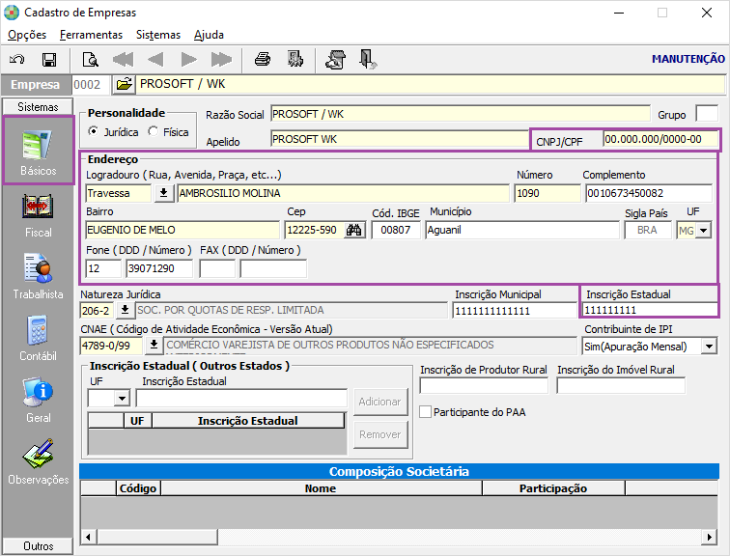
Task: Go to last record arrow
Action: (221, 60)
